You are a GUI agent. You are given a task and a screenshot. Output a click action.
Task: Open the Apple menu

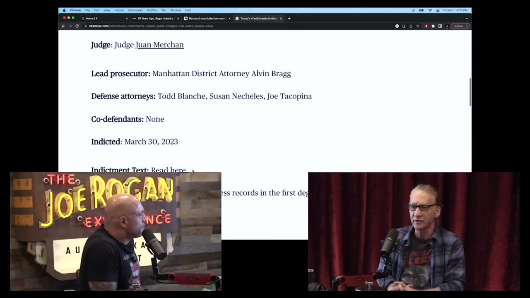point(64,10)
